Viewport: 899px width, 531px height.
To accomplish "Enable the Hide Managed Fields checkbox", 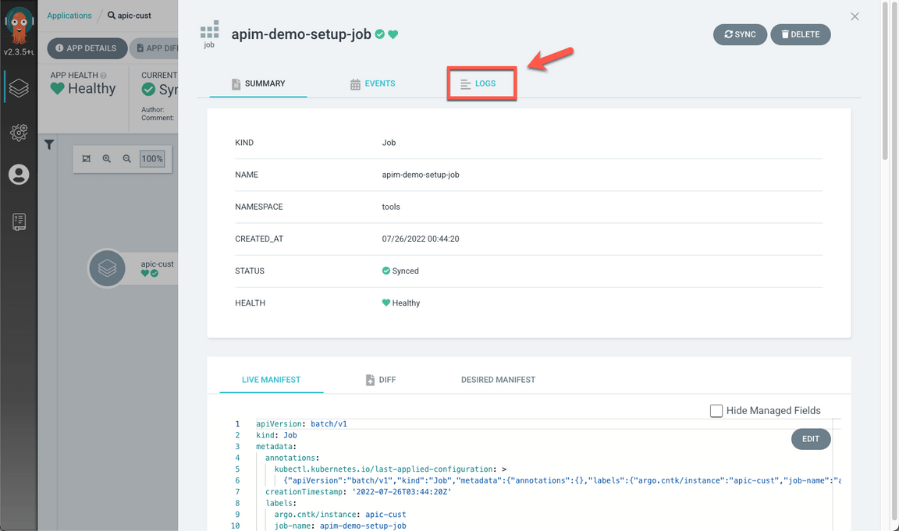I will tap(716, 411).
